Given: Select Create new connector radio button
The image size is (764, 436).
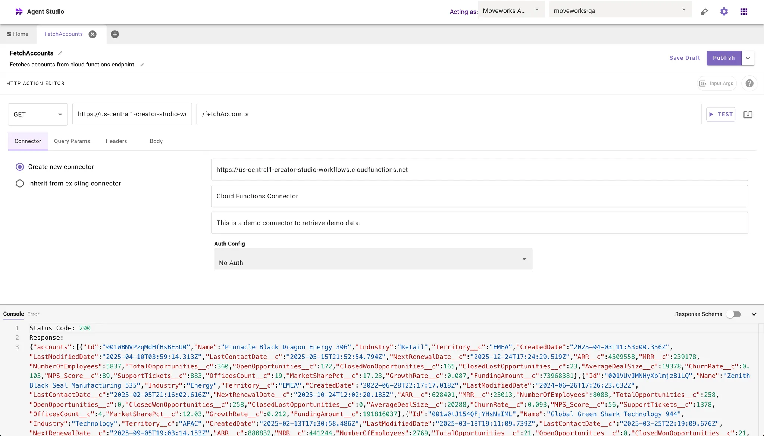Looking at the screenshot, I should tap(20, 167).
